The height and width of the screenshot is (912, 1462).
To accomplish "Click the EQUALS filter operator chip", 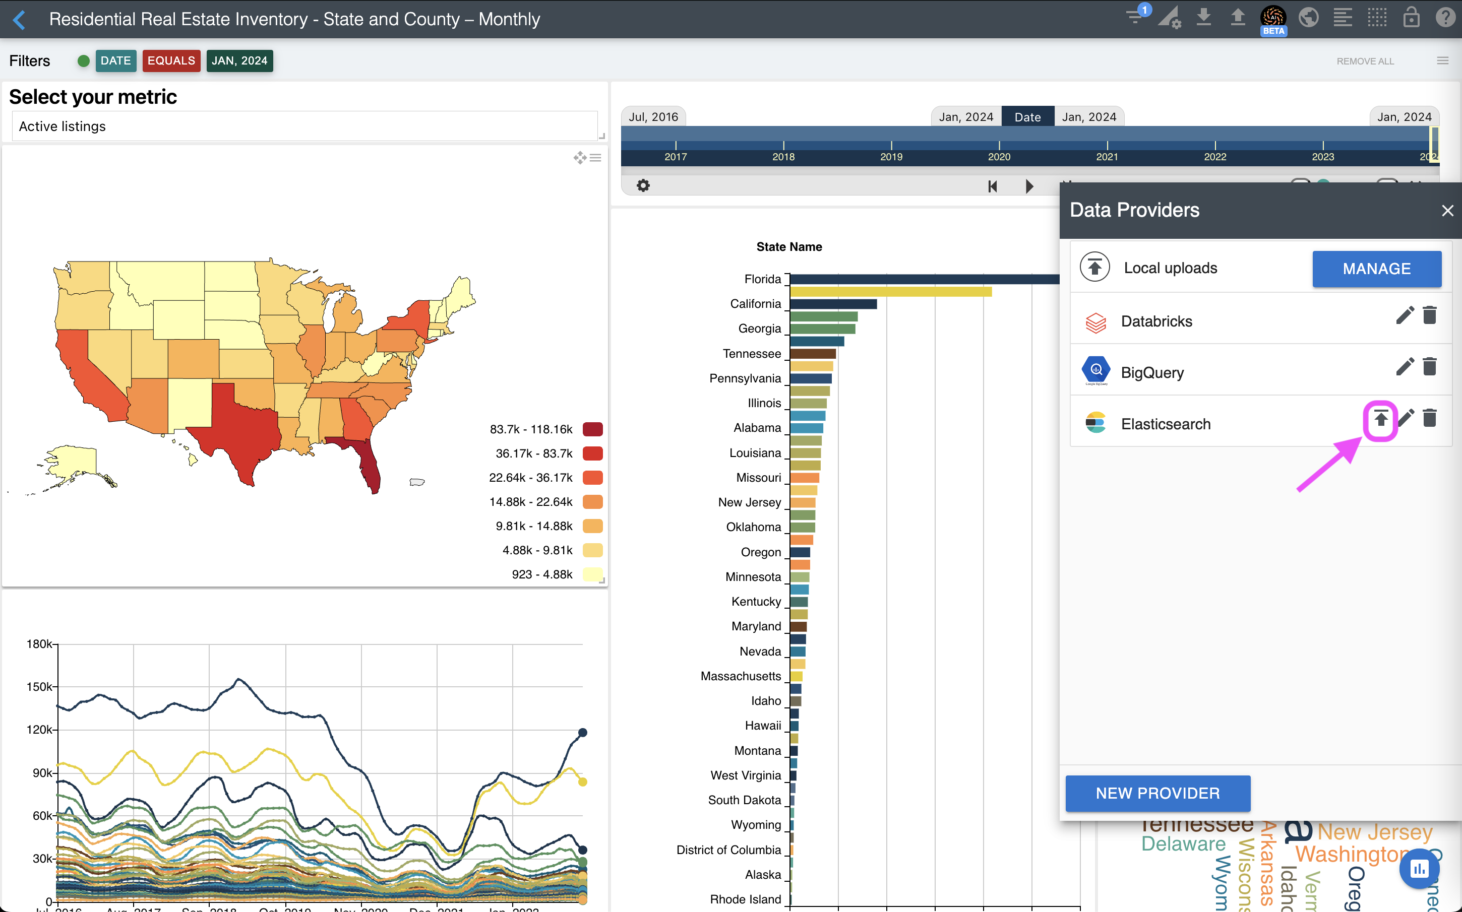I will pos(171,61).
